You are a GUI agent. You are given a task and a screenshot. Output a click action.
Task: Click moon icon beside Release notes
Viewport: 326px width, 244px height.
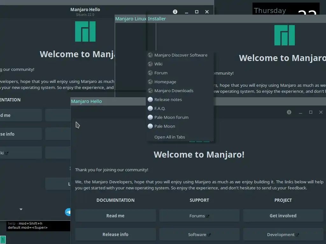tap(150, 99)
